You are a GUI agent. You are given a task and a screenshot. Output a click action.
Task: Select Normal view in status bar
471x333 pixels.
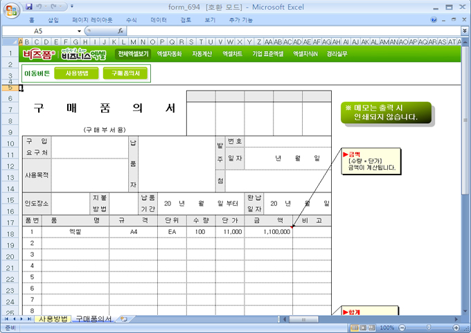[x=354, y=327]
